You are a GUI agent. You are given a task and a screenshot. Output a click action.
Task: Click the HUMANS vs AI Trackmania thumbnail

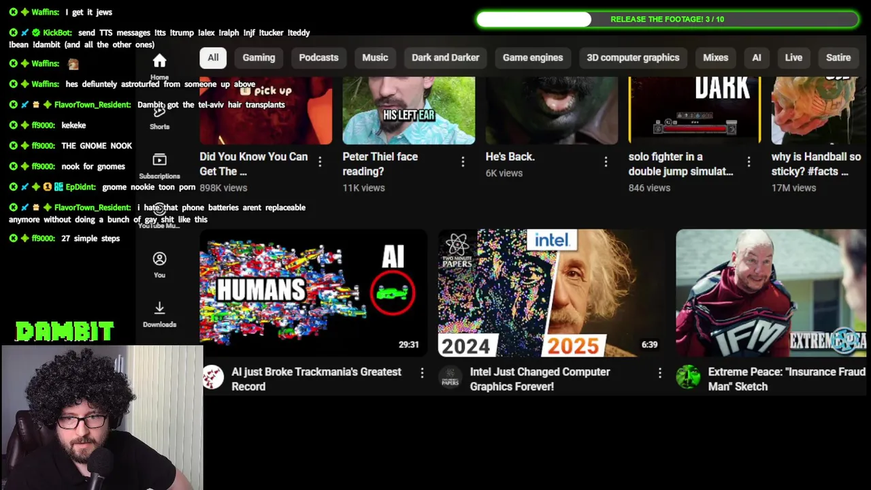pyautogui.click(x=313, y=293)
